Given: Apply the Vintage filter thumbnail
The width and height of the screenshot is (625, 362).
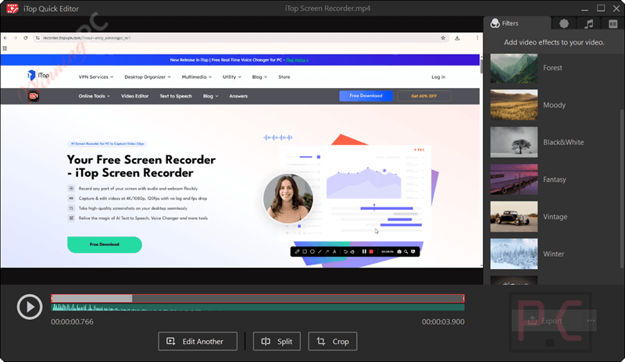Looking at the screenshot, I should point(514,217).
